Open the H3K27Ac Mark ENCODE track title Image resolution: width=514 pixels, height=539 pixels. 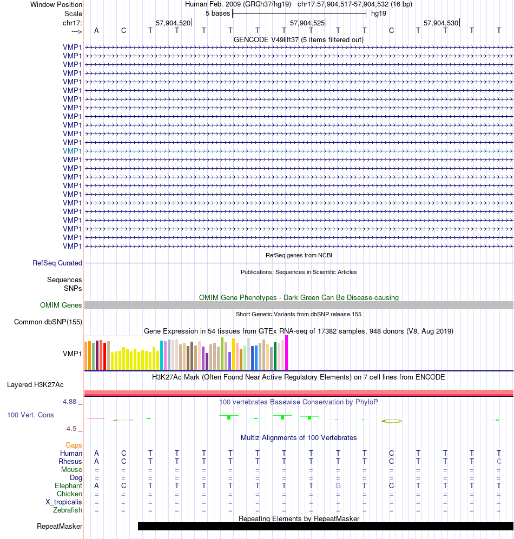click(299, 377)
